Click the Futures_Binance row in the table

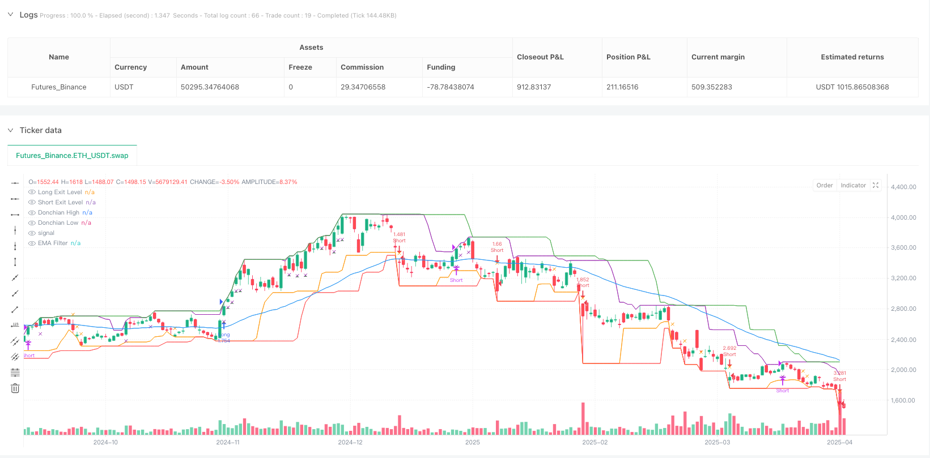(x=59, y=87)
